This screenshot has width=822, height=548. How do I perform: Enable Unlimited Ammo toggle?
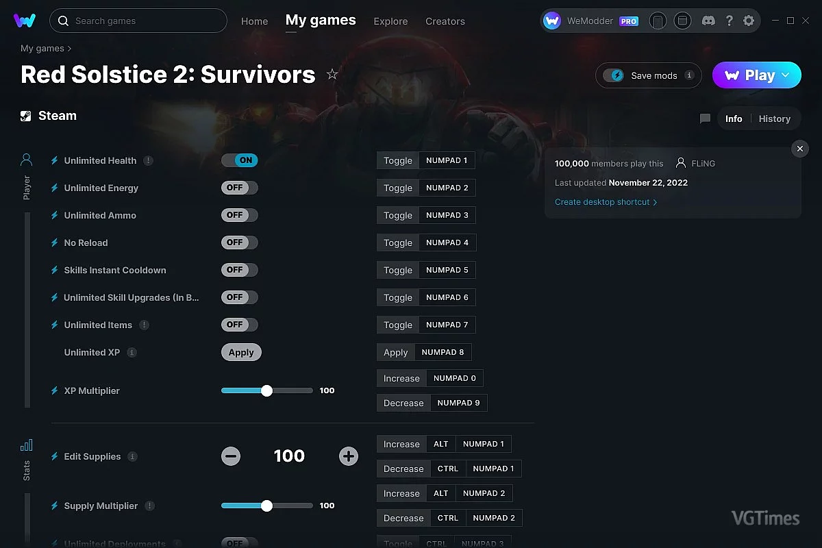point(240,215)
